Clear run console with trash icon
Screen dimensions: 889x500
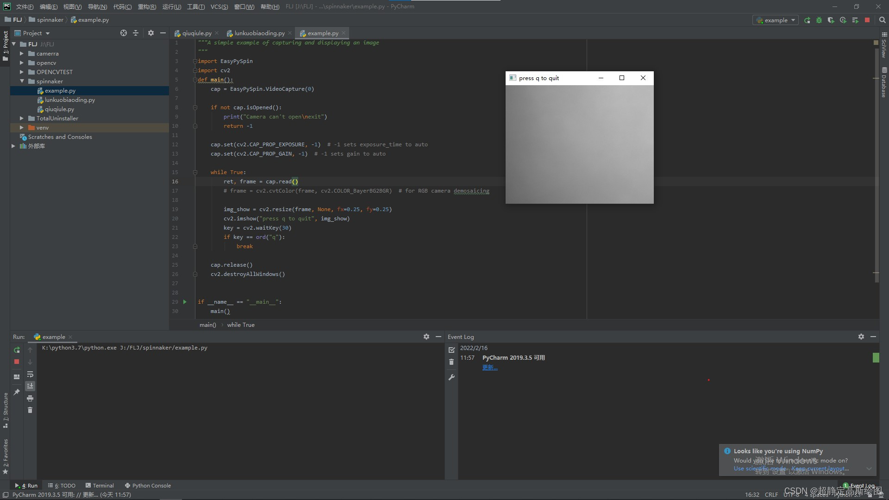pyautogui.click(x=30, y=410)
